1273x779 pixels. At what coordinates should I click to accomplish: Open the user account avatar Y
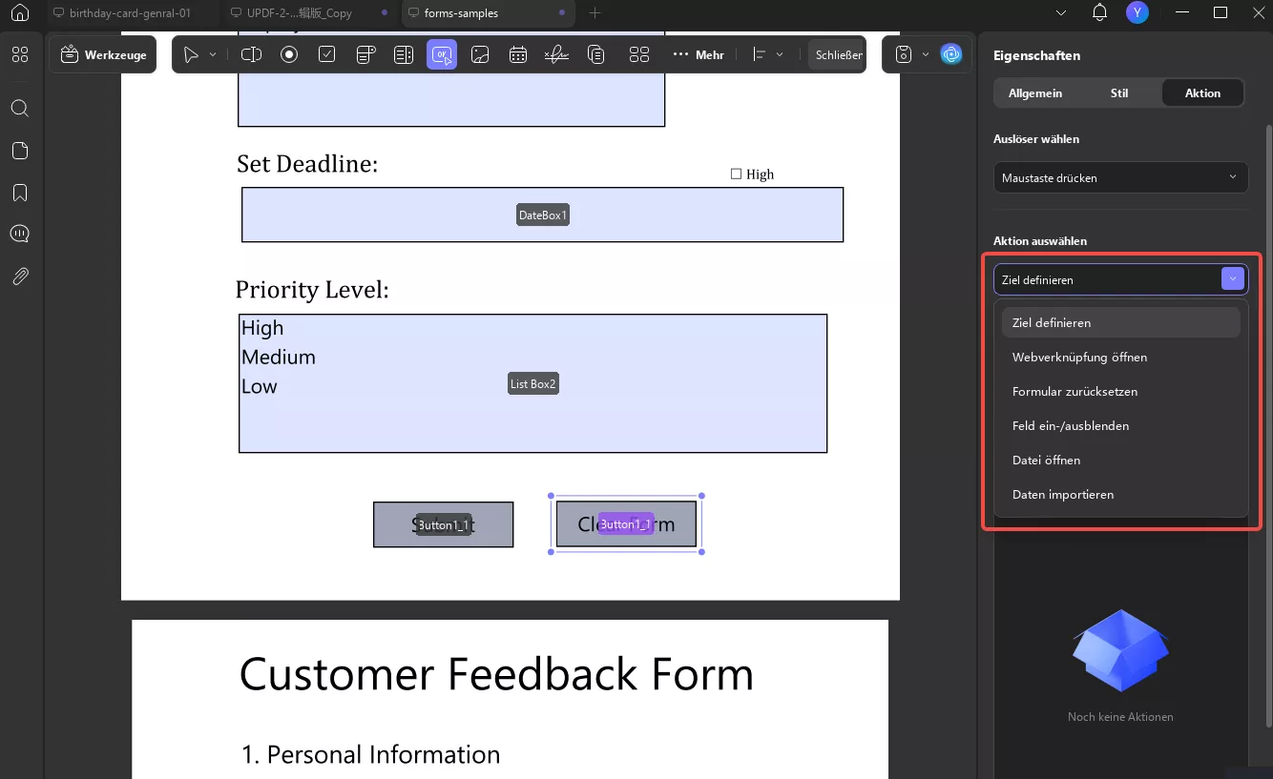click(x=1137, y=12)
